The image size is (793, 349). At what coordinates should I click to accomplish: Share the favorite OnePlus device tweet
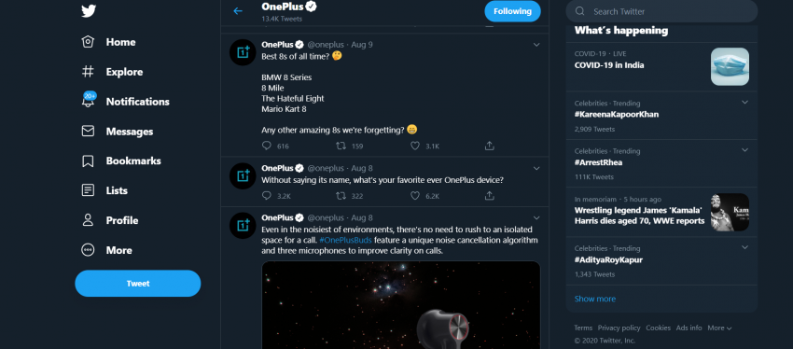point(489,195)
